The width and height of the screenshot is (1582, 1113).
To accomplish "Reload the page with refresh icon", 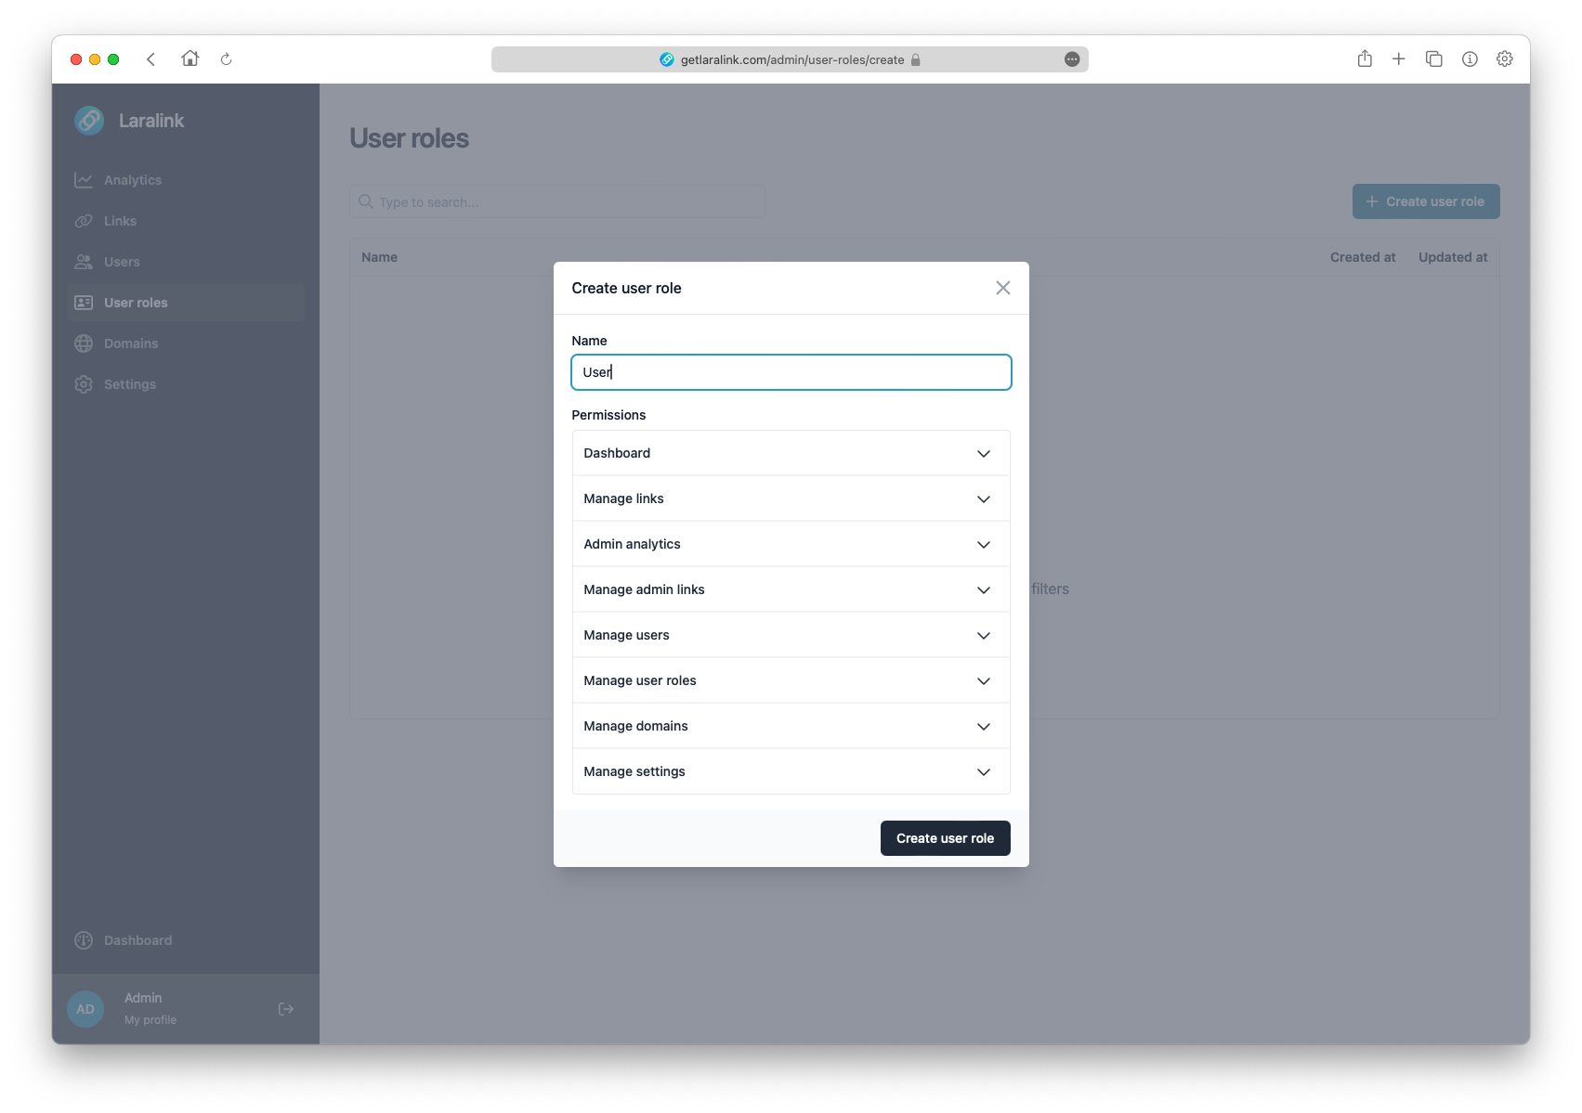I will [x=226, y=59].
